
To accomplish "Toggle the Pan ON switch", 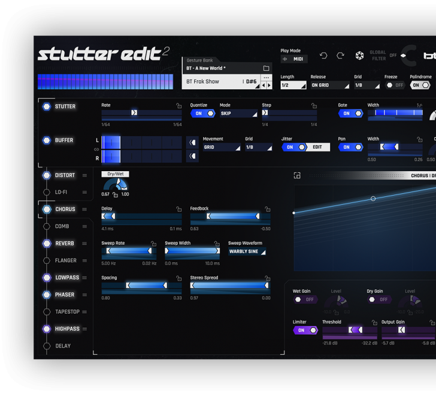I will [350, 147].
